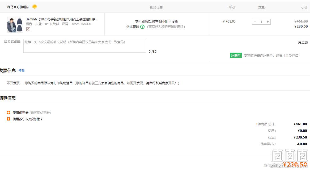Click the 优惠 discount amount -¥230.50

pos(300,137)
